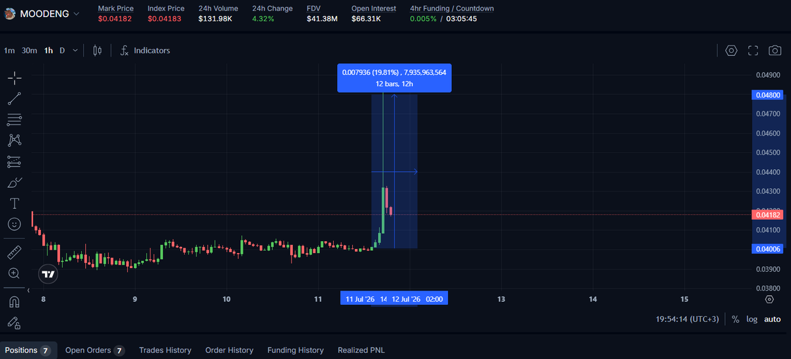
Task: Click the measurement info label 0.007936 (19.81%)
Action: point(394,78)
